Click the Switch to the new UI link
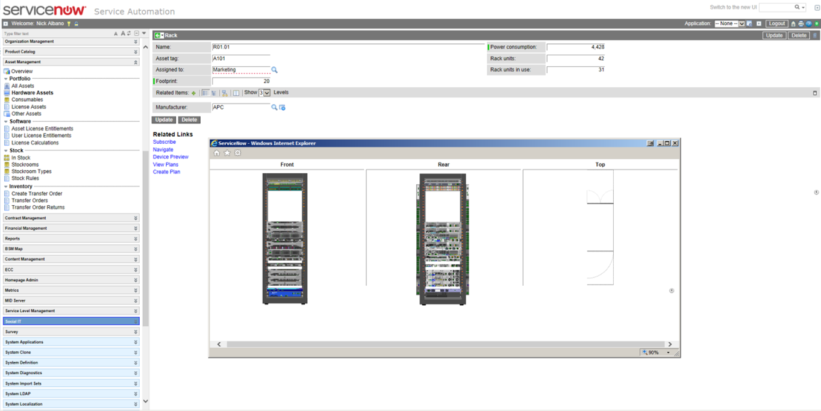The height and width of the screenshot is (411, 821). pos(733,7)
